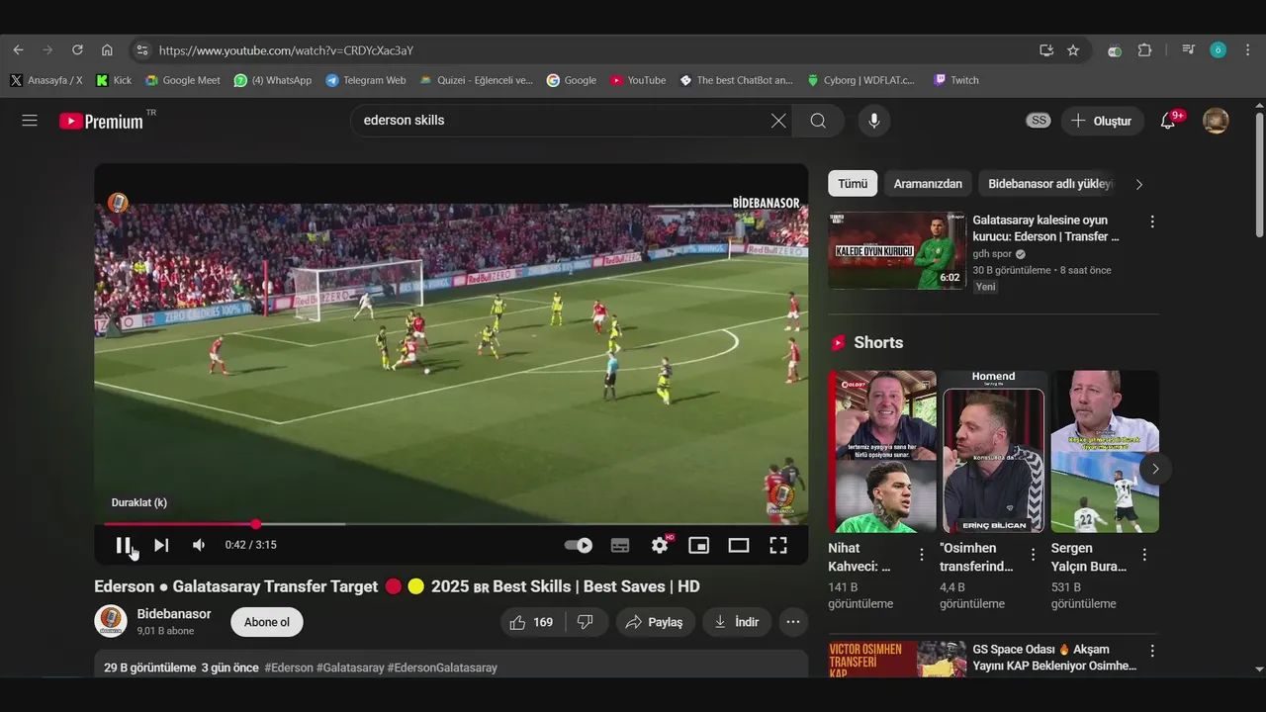This screenshot has height=712, width=1266.
Task: Mute the video volume speaker icon
Action: click(199, 545)
